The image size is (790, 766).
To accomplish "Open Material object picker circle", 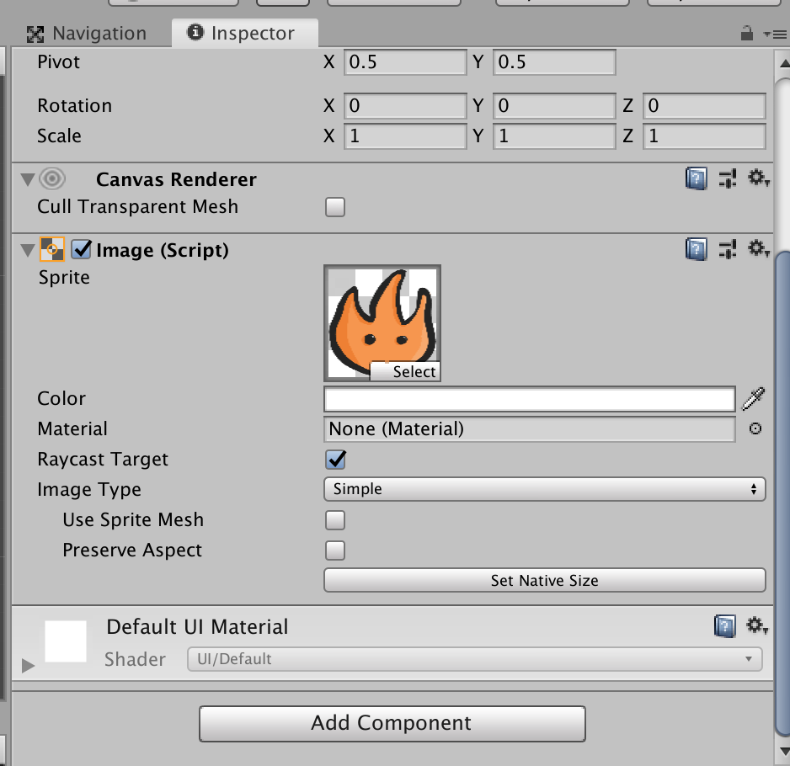I will coord(755,428).
